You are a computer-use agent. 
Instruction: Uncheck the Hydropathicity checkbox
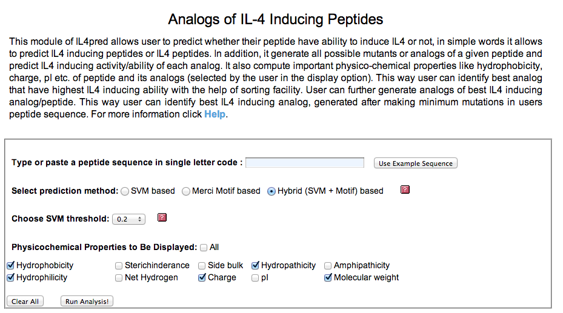point(256,266)
